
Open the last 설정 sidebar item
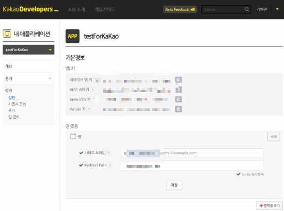14,117
